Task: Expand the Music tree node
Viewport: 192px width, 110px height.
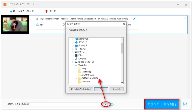Action: 73,59
